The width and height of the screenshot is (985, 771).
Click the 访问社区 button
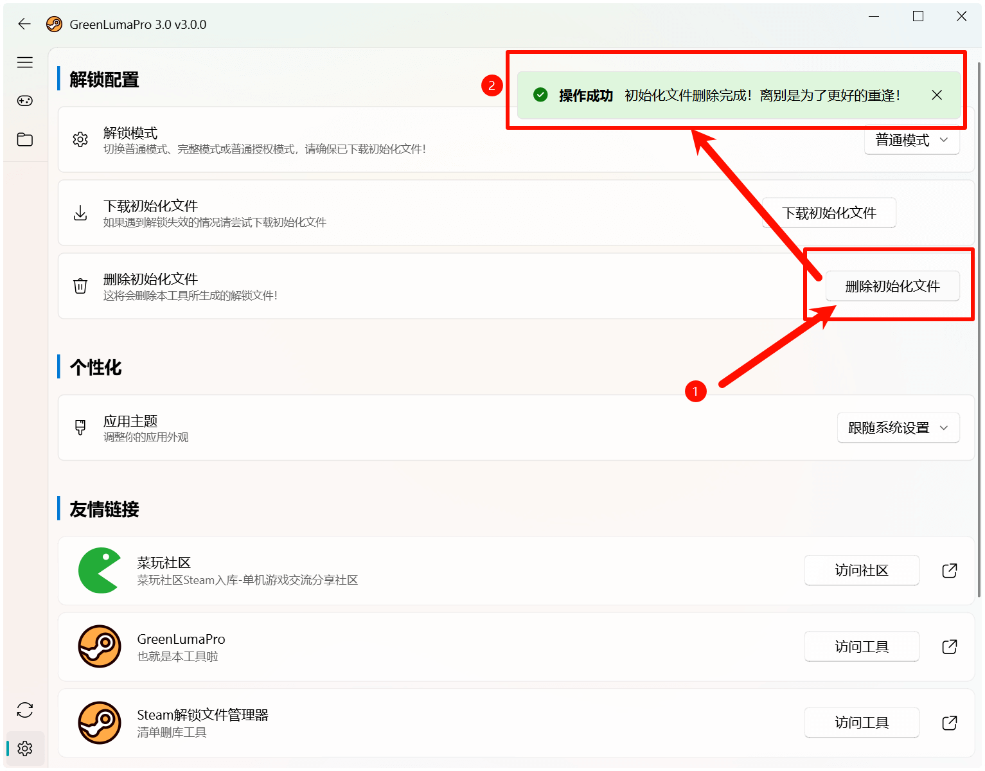pyautogui.click(x=861, y=571)
